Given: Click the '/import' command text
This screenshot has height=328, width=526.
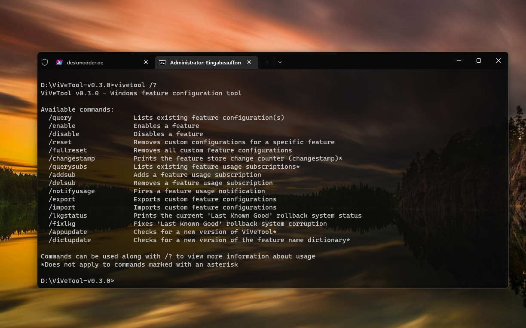Looking at the screenshot, I should click(62, 207).
